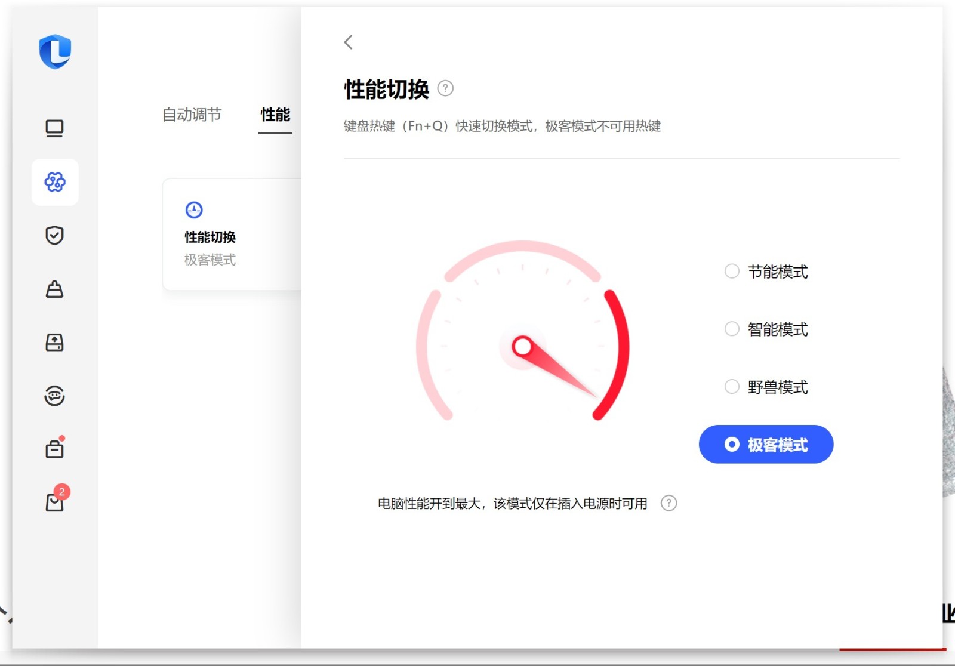Select the highlighted 极客模式 option

click(x=766, y=445)
